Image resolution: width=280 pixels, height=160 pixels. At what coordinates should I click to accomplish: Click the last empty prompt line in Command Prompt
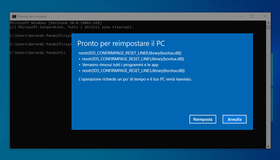tap(38, 53)
